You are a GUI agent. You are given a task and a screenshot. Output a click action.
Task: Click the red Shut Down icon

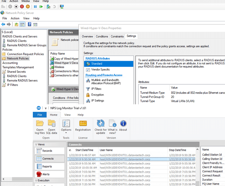(22, 6)
